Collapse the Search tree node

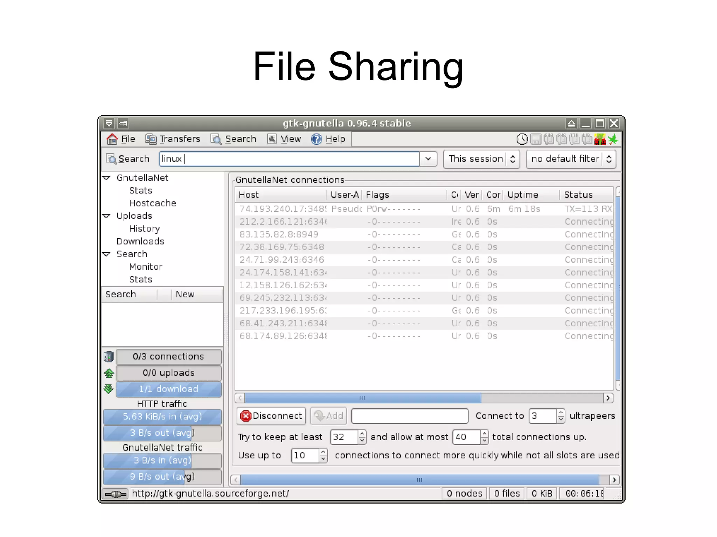[x=106, y=254]
